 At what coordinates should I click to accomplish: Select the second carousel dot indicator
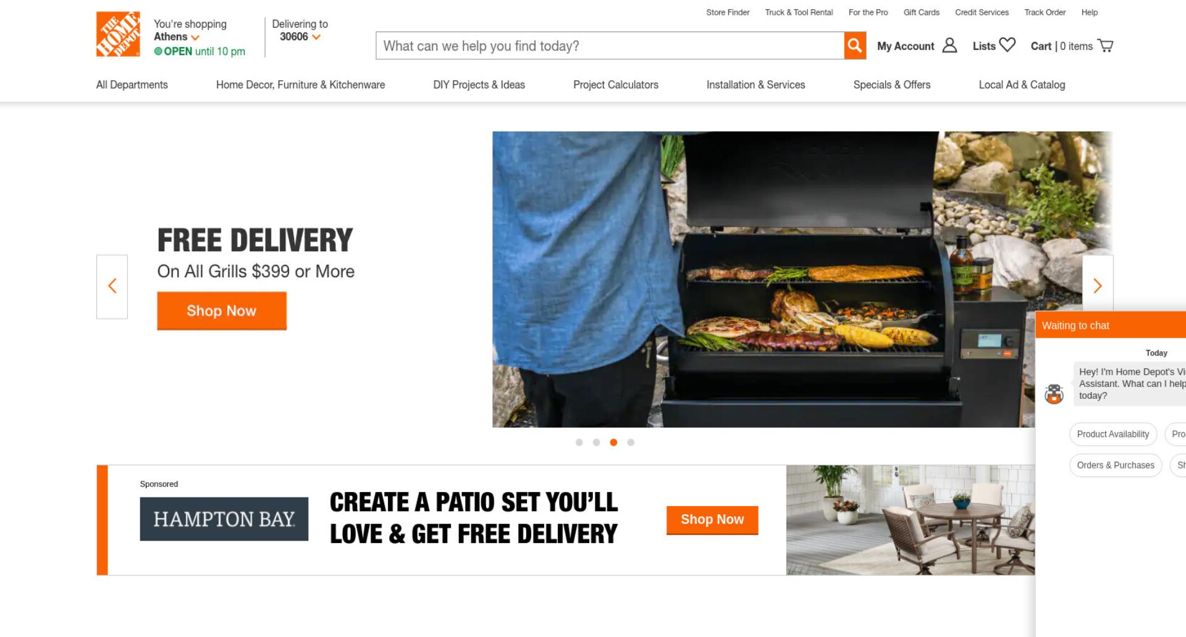tap(596, 443)
